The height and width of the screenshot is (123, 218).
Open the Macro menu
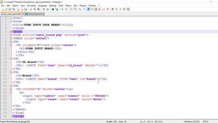click(x=68, y=5)
